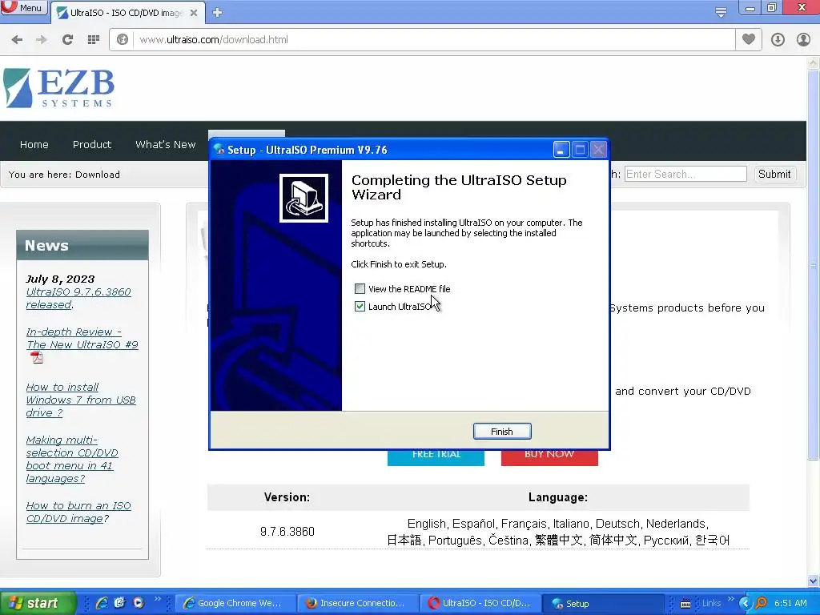
Task: Click the site info globe icon
Action: pyautogui.click(x=123, y=40)
